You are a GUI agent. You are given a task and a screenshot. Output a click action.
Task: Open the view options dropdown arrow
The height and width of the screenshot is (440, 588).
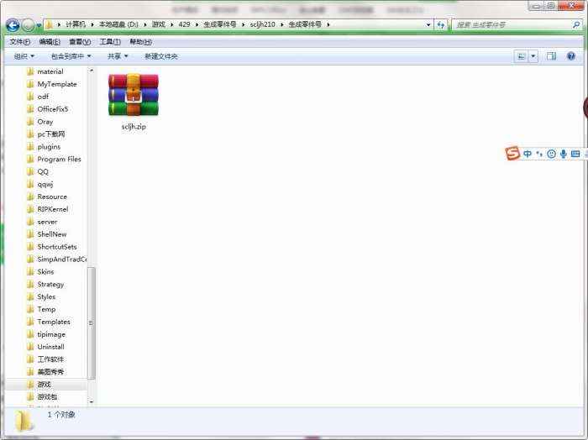point(533,56)
